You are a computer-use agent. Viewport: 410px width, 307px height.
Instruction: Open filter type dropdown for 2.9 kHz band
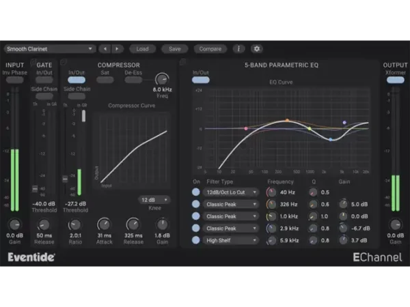click(231, 229)
